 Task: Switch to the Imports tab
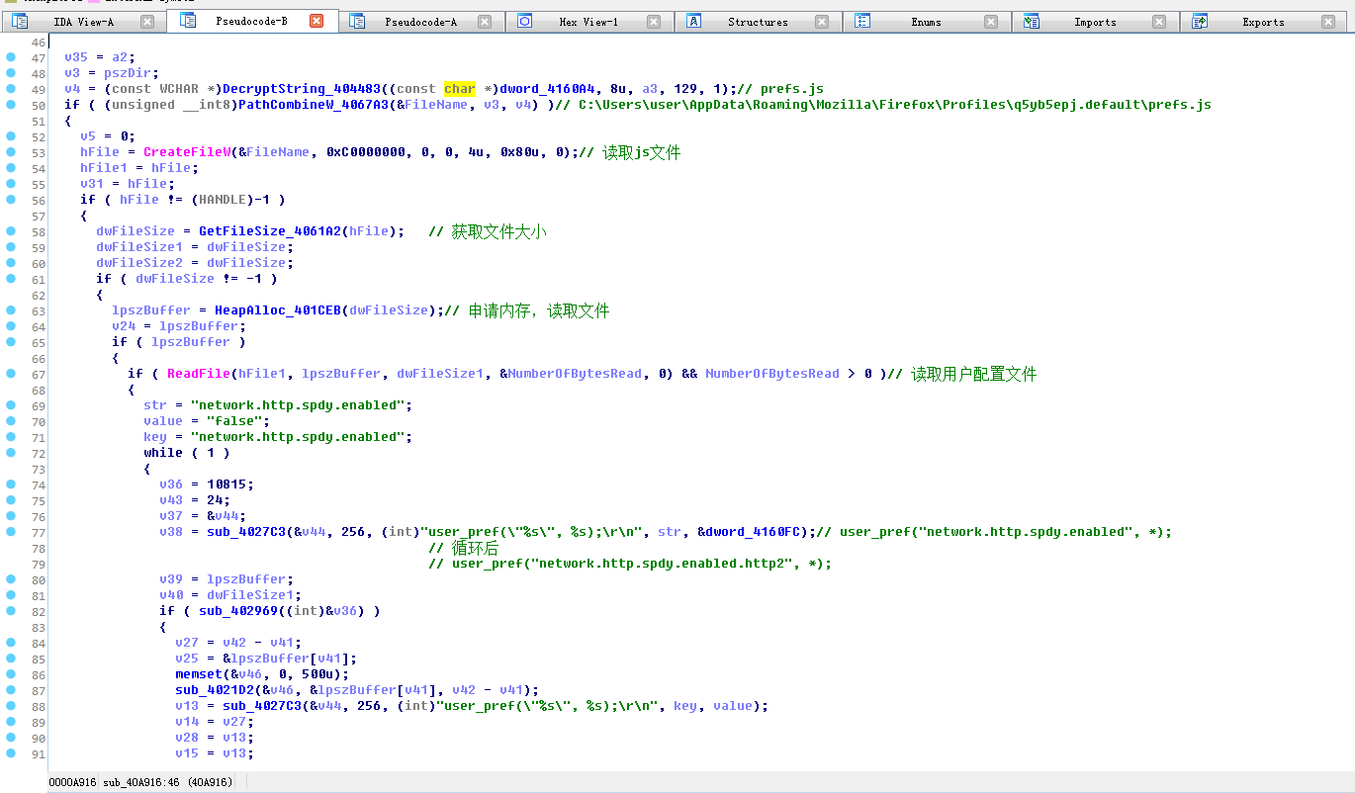[1095, 22]
